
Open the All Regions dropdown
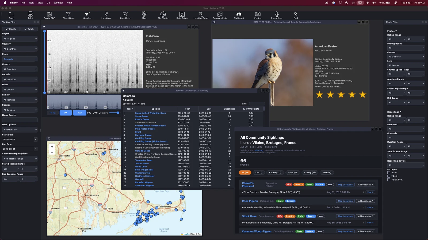coord(20,39)
